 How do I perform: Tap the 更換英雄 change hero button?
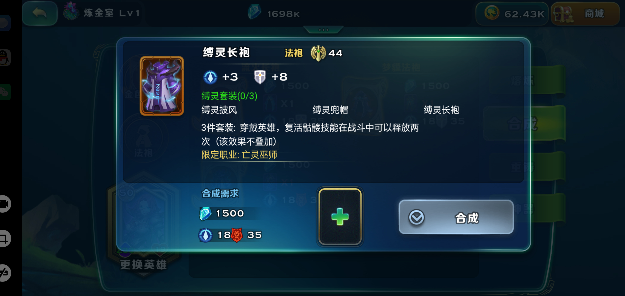pos(143,265)
